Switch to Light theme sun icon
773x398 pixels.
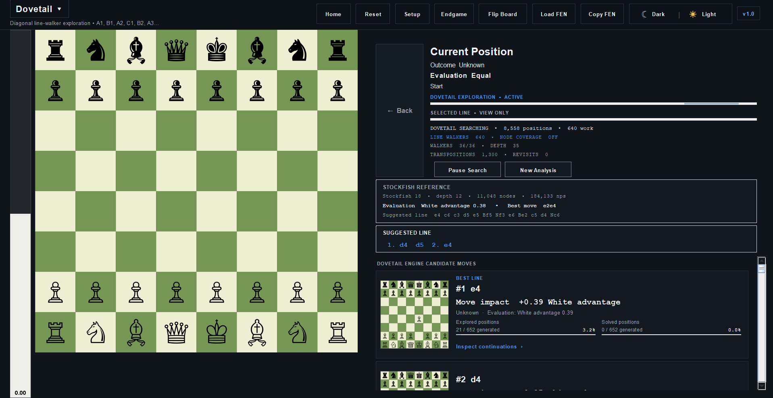pos(693,14)
